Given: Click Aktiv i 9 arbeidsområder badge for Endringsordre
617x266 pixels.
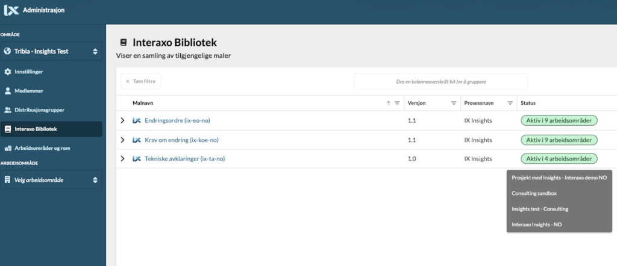Looking at the screenshot, I should [x=559, y=120].
